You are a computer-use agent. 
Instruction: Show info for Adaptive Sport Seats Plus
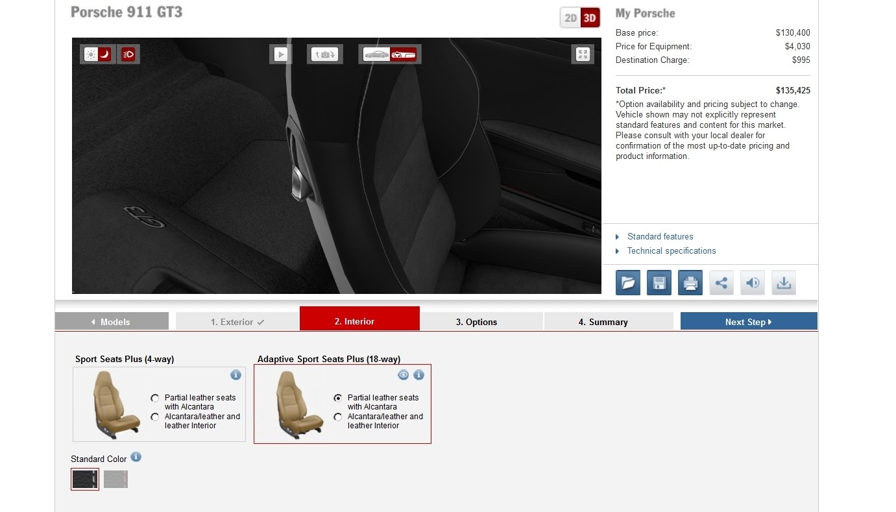pos(418,374)
